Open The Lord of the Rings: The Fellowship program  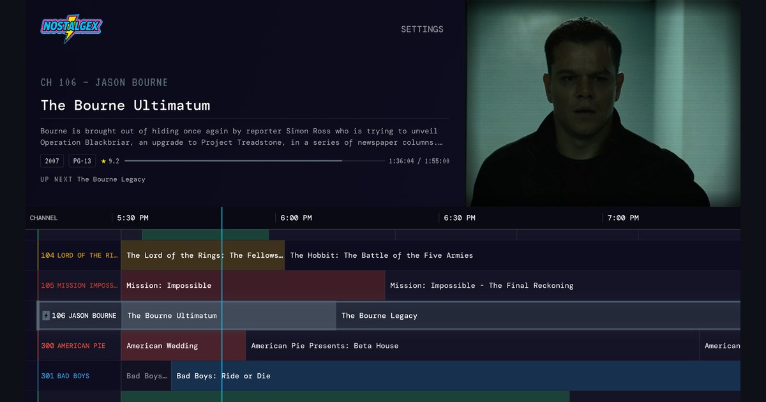(x=203, y=255)
